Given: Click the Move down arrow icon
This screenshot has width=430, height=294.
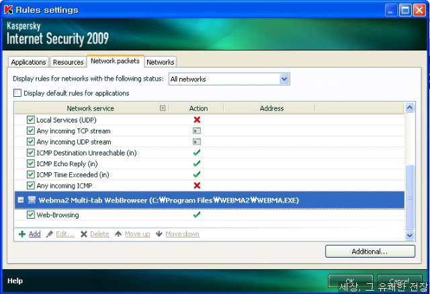Looking at the screenshot, I should (159, 234).
